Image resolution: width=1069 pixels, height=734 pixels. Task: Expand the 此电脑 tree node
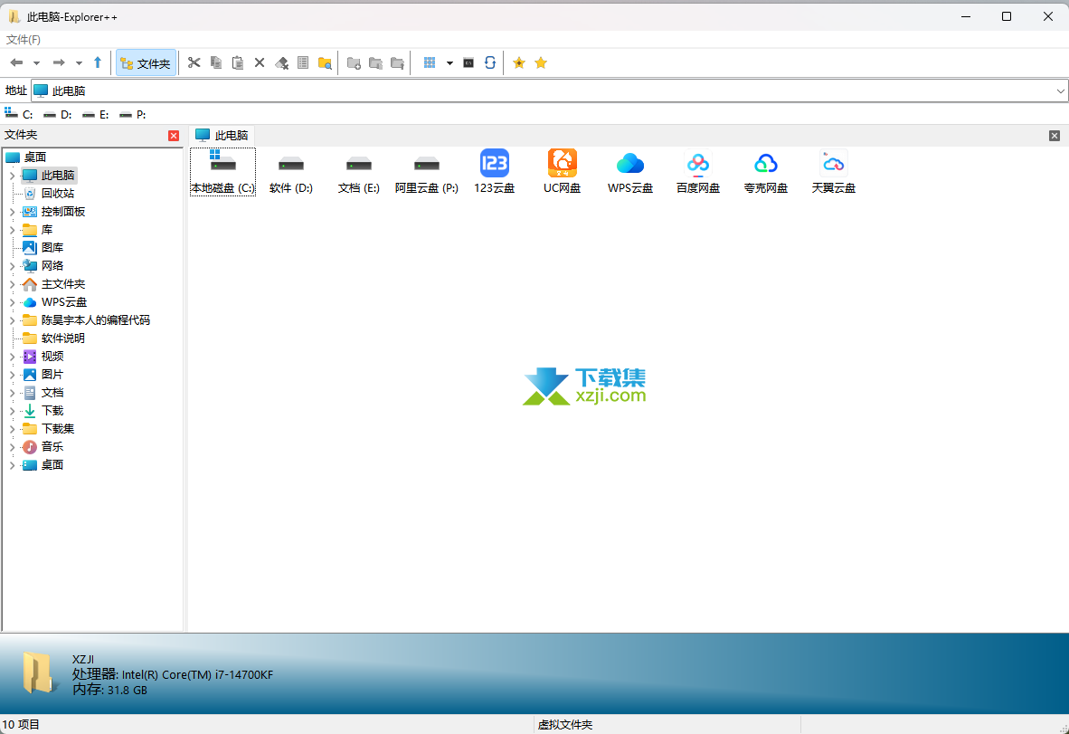click(x=13, y=176)
